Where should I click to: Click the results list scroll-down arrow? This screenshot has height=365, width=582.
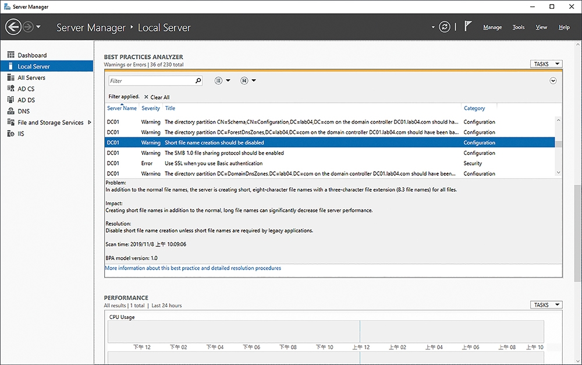(x=558, y=173)
